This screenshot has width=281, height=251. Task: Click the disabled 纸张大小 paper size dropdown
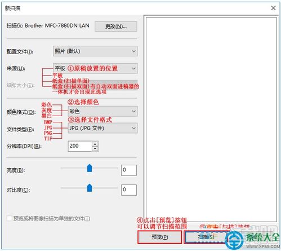(95, 85)
